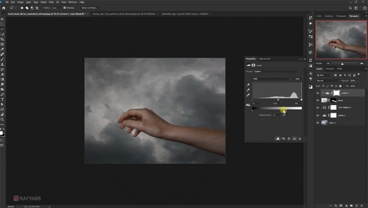
Task: Open the Preset dropdown showing Custom
Action: click(277, 72)
